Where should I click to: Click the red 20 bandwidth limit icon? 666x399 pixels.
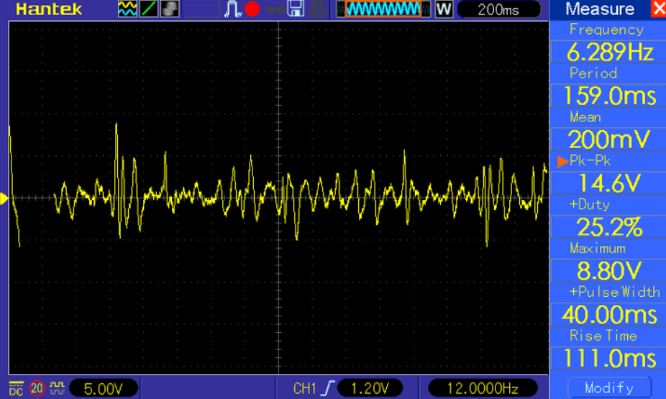(x=37, y=388)
